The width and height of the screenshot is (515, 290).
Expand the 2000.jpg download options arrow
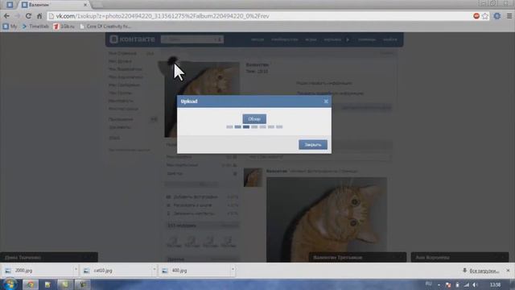click(76, 270)
